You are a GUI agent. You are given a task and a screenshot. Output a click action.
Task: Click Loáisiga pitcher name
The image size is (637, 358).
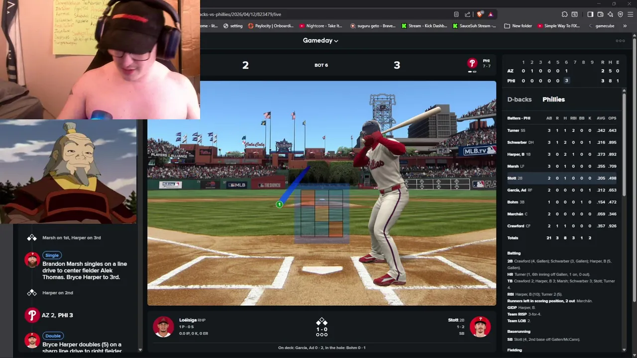click(x=188, y=320)
